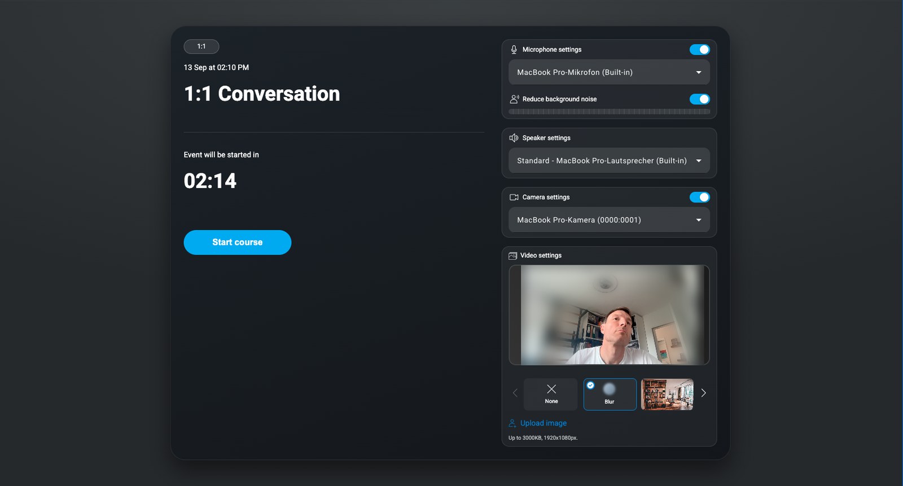The image size is (903, 486).
Task: Click the Reduce background noise person icon
Action: click(x=514, y=99)
